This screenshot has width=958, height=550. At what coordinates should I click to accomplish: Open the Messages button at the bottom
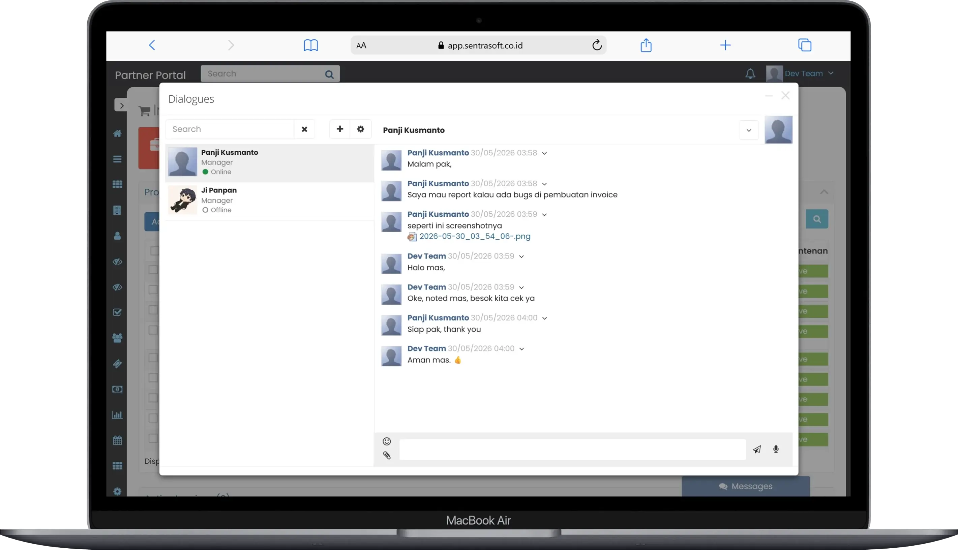(746, 487)
